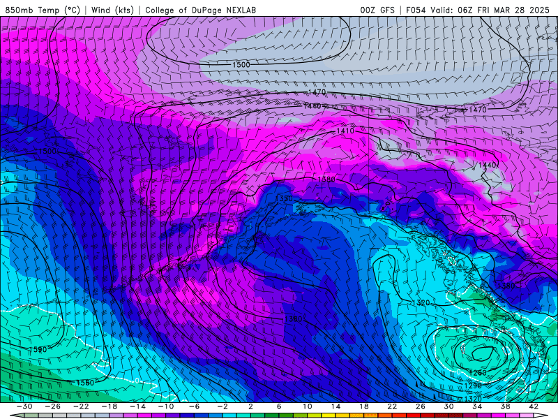Select the 18 degree scale label
The image size is (558, 419).
[x=363, y=406]
